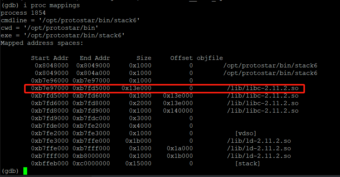
Task: Click start address 0x8048000
Action: pos(51,66)
